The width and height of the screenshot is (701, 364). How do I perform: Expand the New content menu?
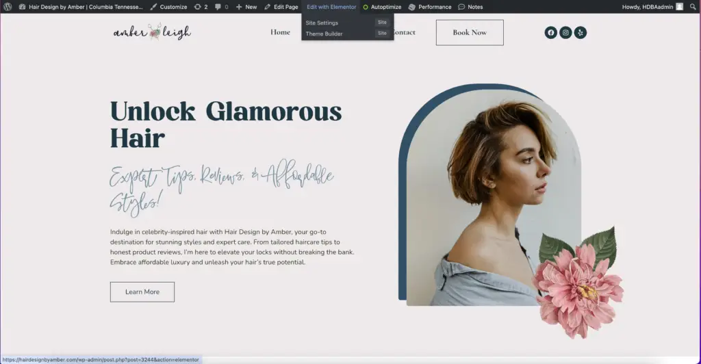tap(246, 7)
